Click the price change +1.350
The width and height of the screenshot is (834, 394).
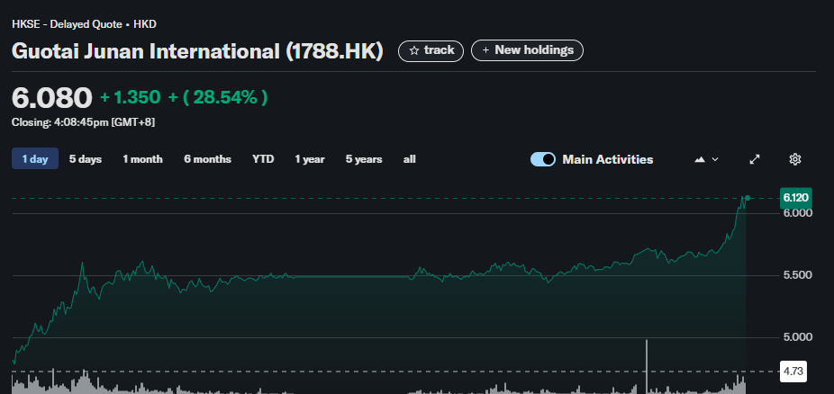[131, 97]
